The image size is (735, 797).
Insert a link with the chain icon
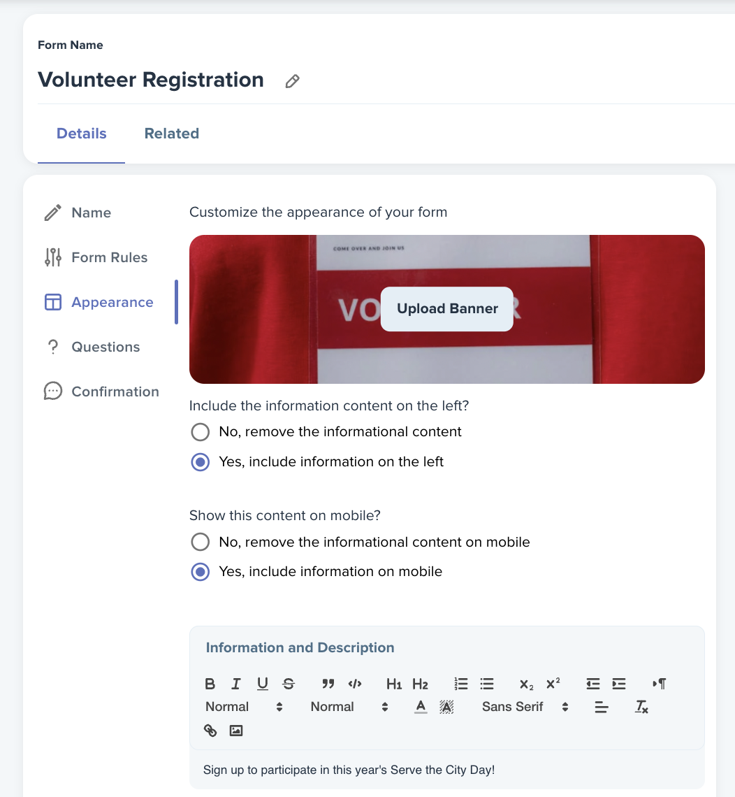tap(210, 731)
